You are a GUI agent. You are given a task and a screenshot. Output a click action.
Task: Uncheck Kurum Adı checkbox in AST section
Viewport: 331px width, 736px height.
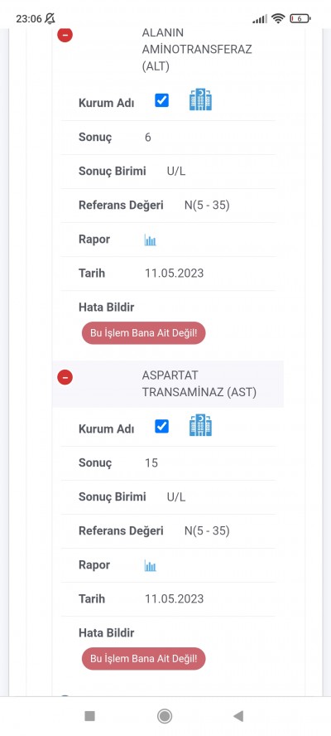[x=161, y=426]
